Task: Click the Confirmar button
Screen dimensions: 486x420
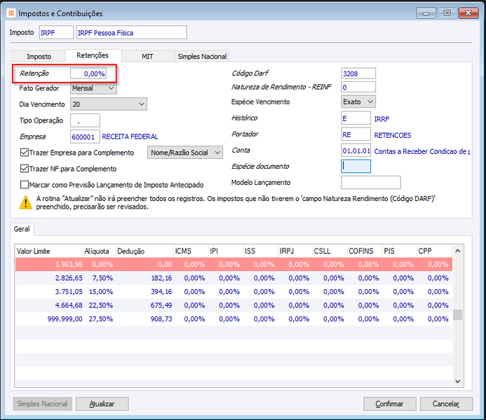Action: [389, 404]
